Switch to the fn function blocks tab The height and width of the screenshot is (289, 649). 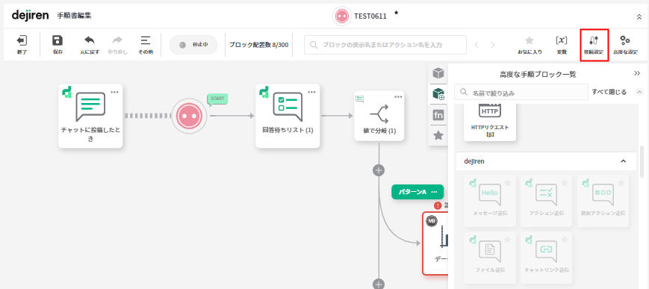pyautogui.click(x=438, y=115)
